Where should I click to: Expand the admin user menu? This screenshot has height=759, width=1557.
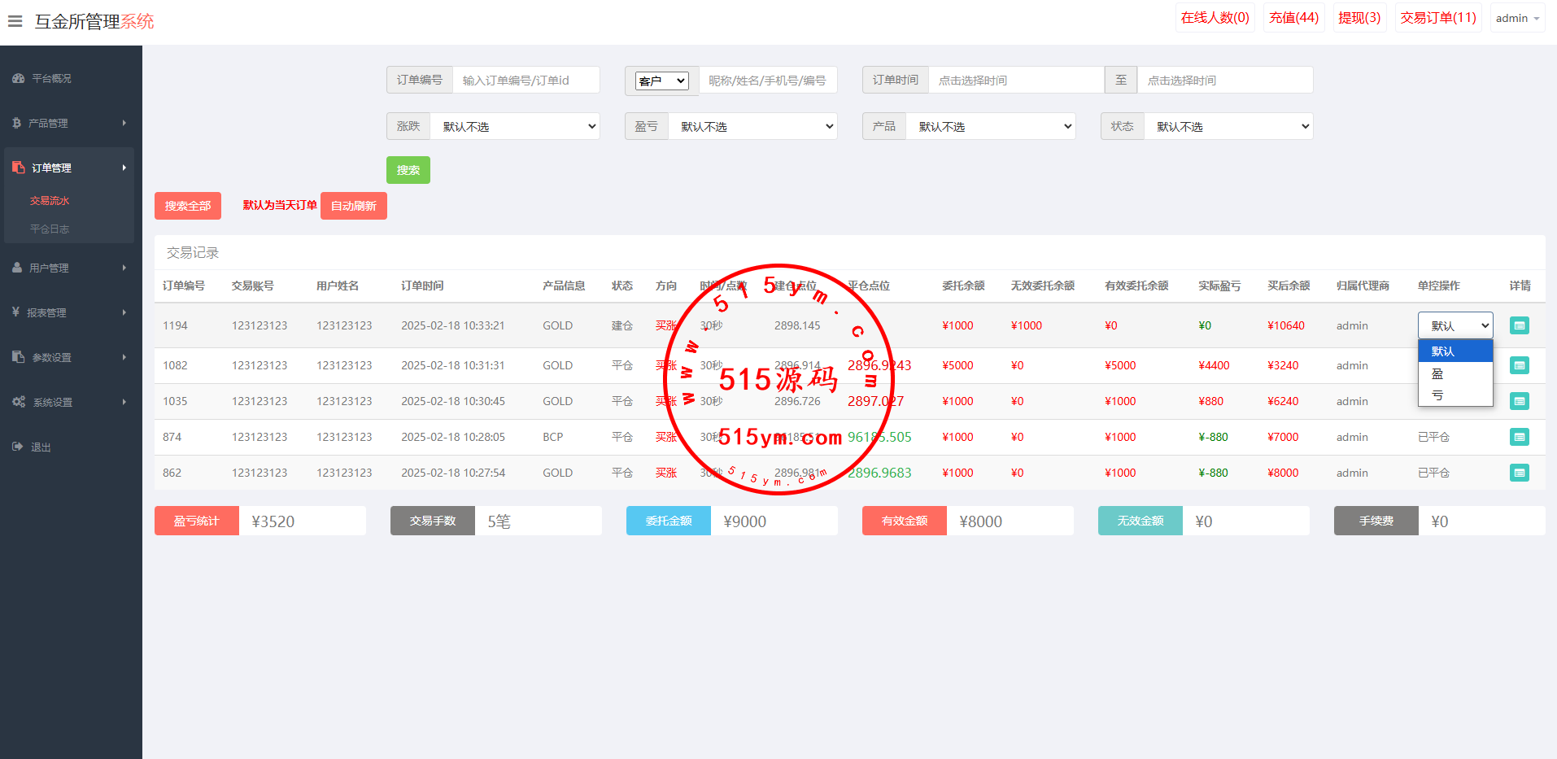pyautogui.click(x=1517, y=18)
